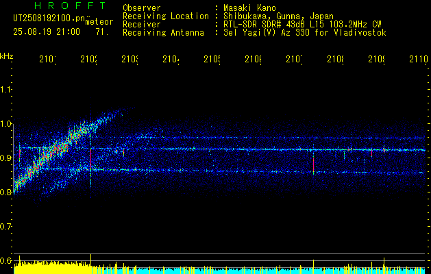Image resolution: width=431 pixels, height=274 pixels.
Task: Click the 2103 time axis label
Action: tap(130, 60)
